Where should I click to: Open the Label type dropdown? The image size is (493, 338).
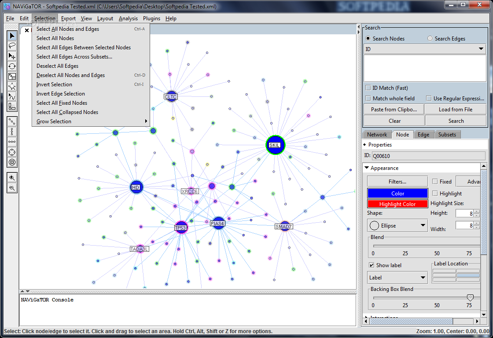397,278
